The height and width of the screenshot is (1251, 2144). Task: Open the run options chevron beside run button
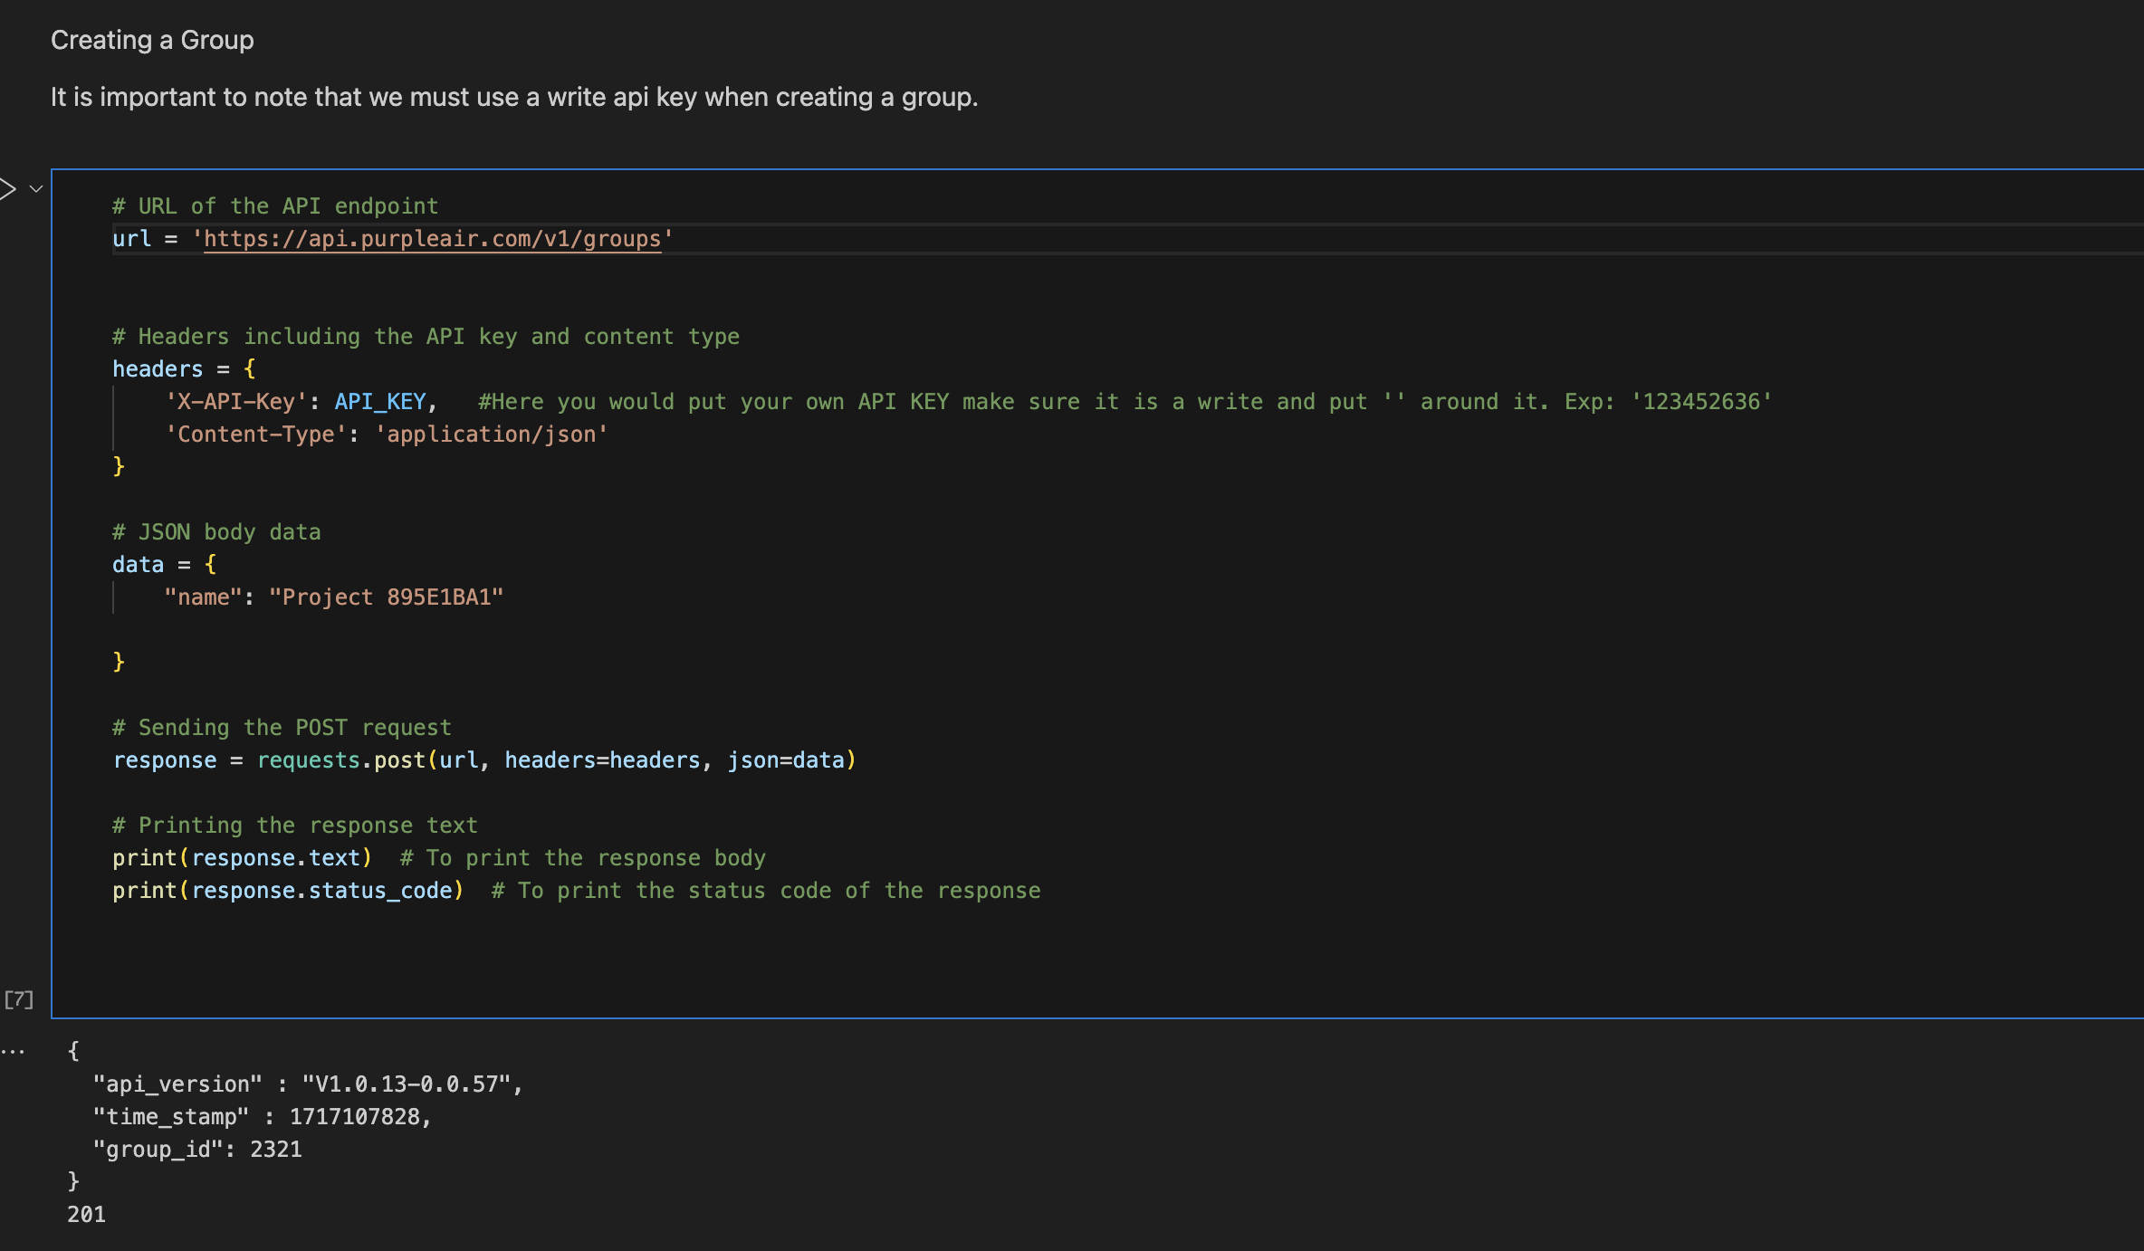tap(36, 188)
